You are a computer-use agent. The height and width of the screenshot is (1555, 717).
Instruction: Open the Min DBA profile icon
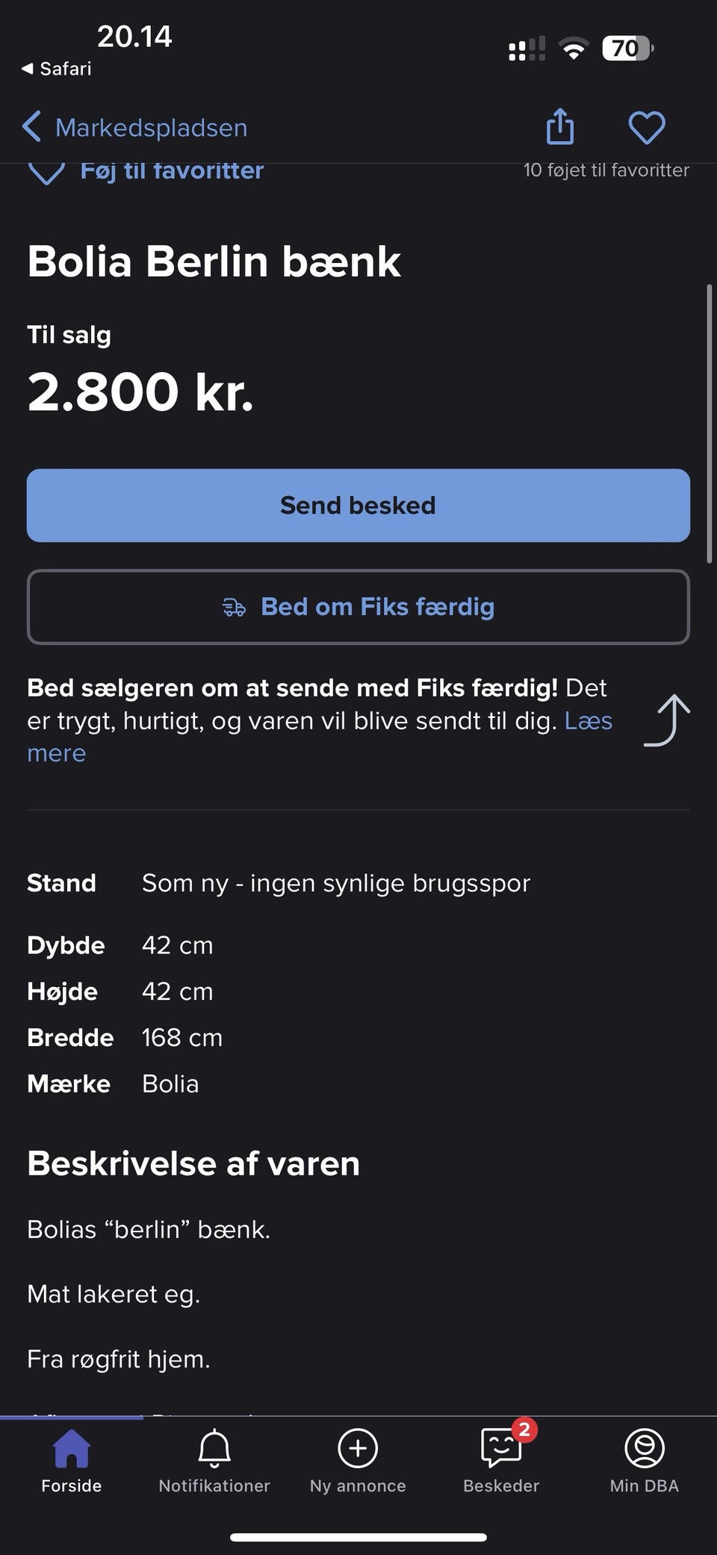click(644, 1448)
